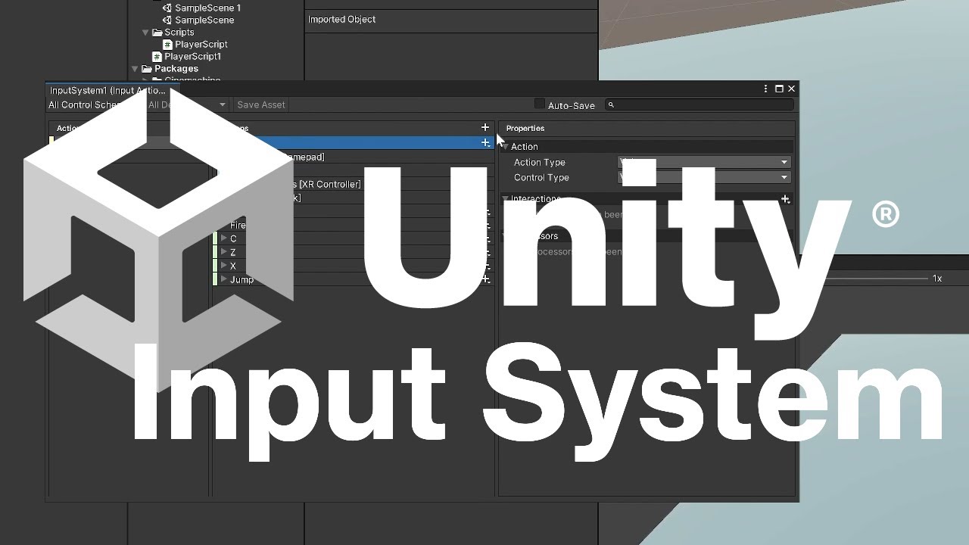Open the Action Type dropdown
Image resolution: width=969 pixels, height=545 pixels.
coord(704,162)
